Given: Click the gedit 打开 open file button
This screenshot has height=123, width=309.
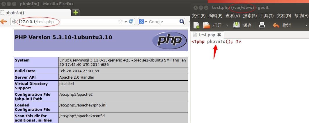Looking at the screenshot, I should pos(212,25).
